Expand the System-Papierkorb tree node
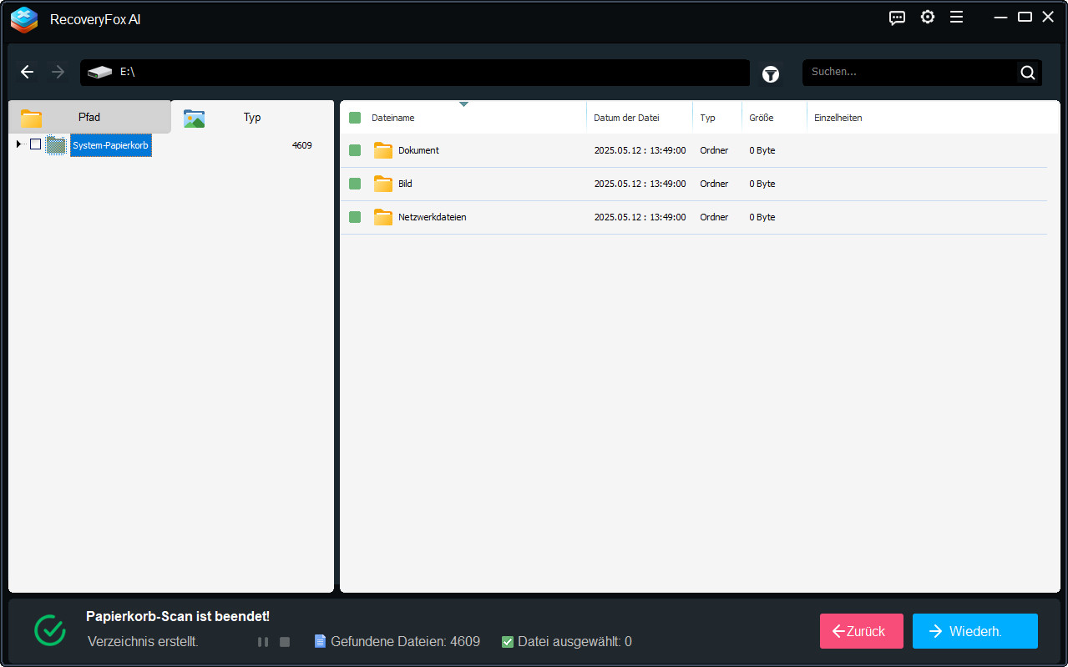 click(x=18, y=144)
